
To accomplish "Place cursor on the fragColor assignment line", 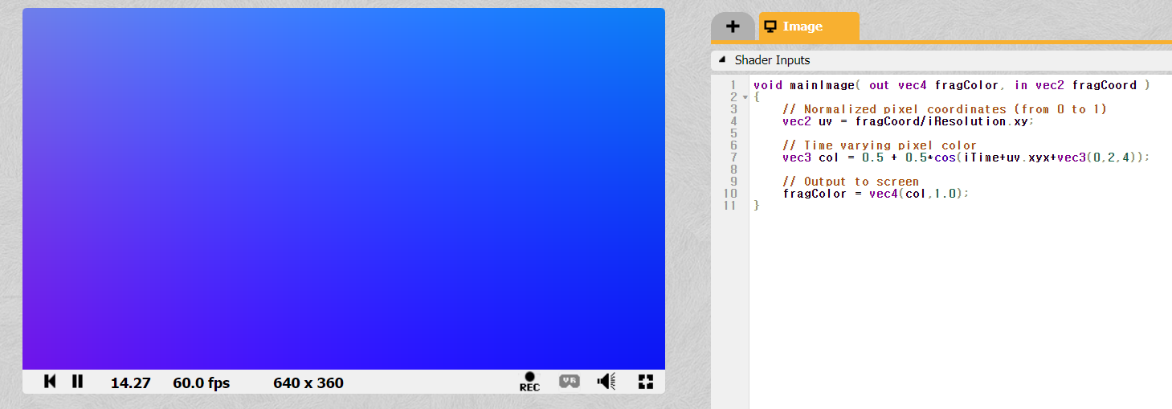I will [876, 194].
